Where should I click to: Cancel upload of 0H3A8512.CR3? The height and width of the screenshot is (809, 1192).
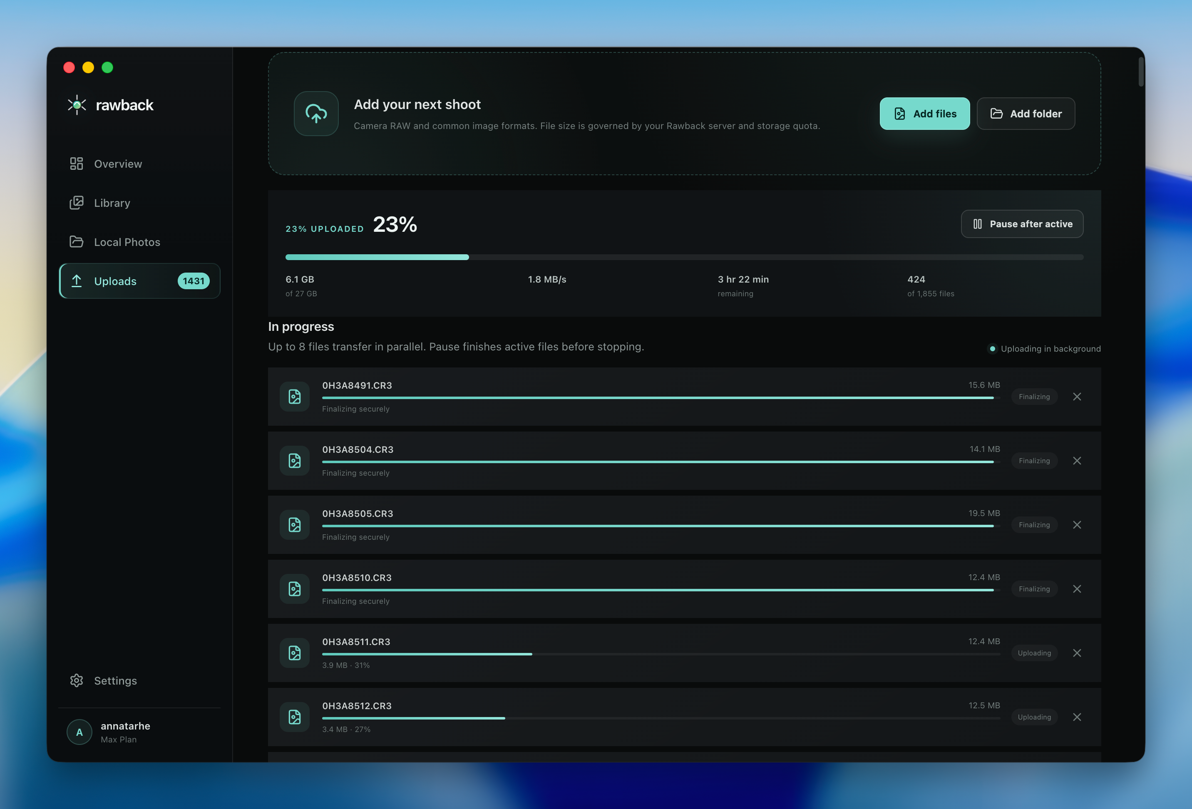point(1077,717)
